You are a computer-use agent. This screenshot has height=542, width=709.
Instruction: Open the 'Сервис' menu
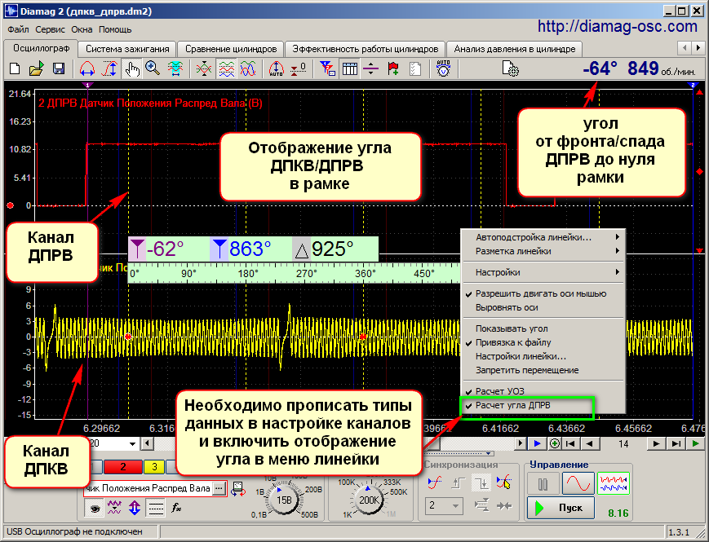coord(50,29)
